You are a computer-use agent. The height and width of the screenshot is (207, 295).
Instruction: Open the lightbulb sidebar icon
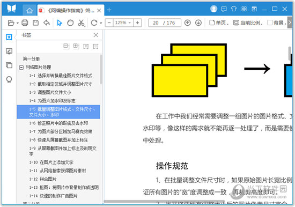click(x=9, y=79)
